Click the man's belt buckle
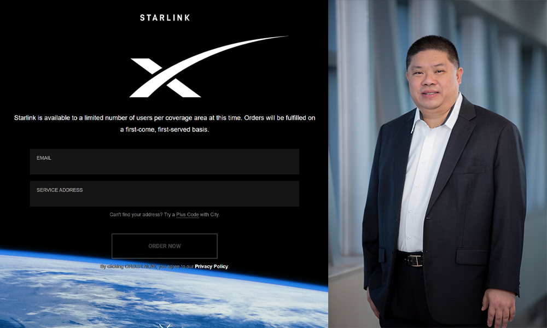Screen dimensions: 547x328 [415, 260]
